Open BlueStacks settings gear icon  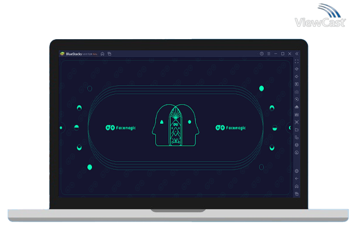tap(297, 171)
